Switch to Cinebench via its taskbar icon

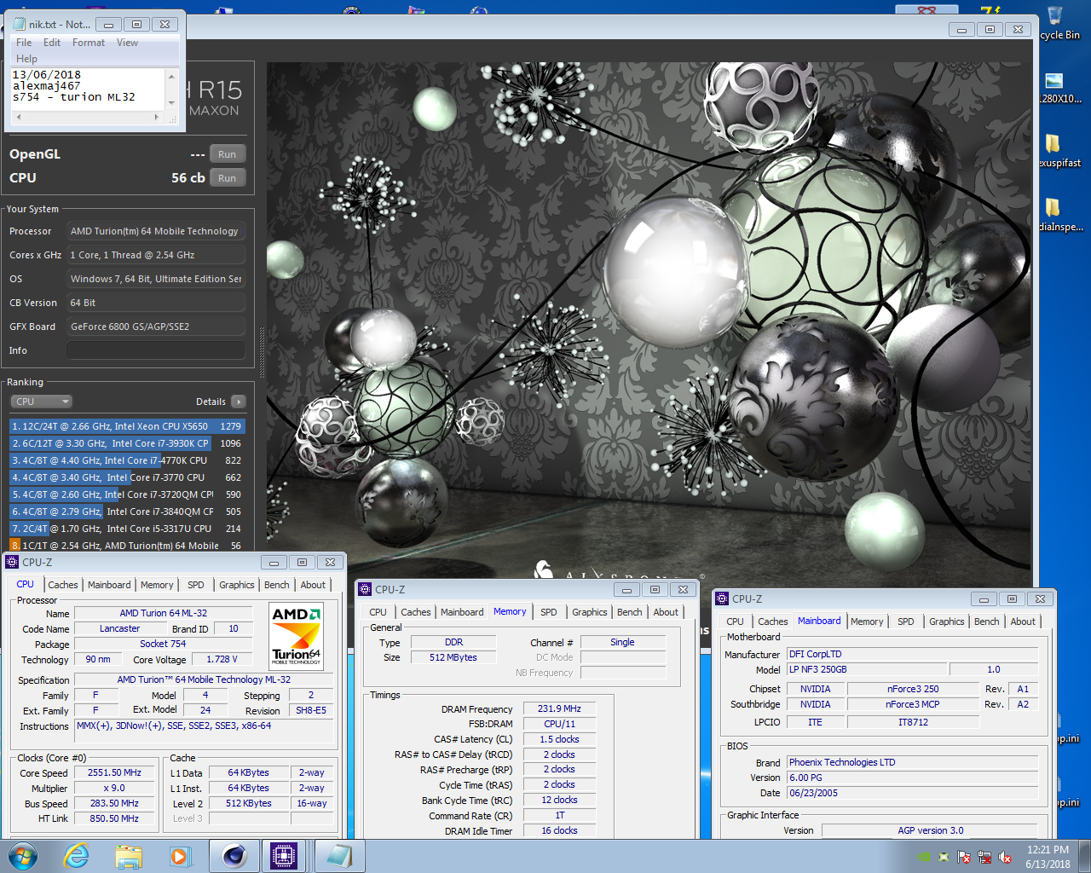point(234,856)
